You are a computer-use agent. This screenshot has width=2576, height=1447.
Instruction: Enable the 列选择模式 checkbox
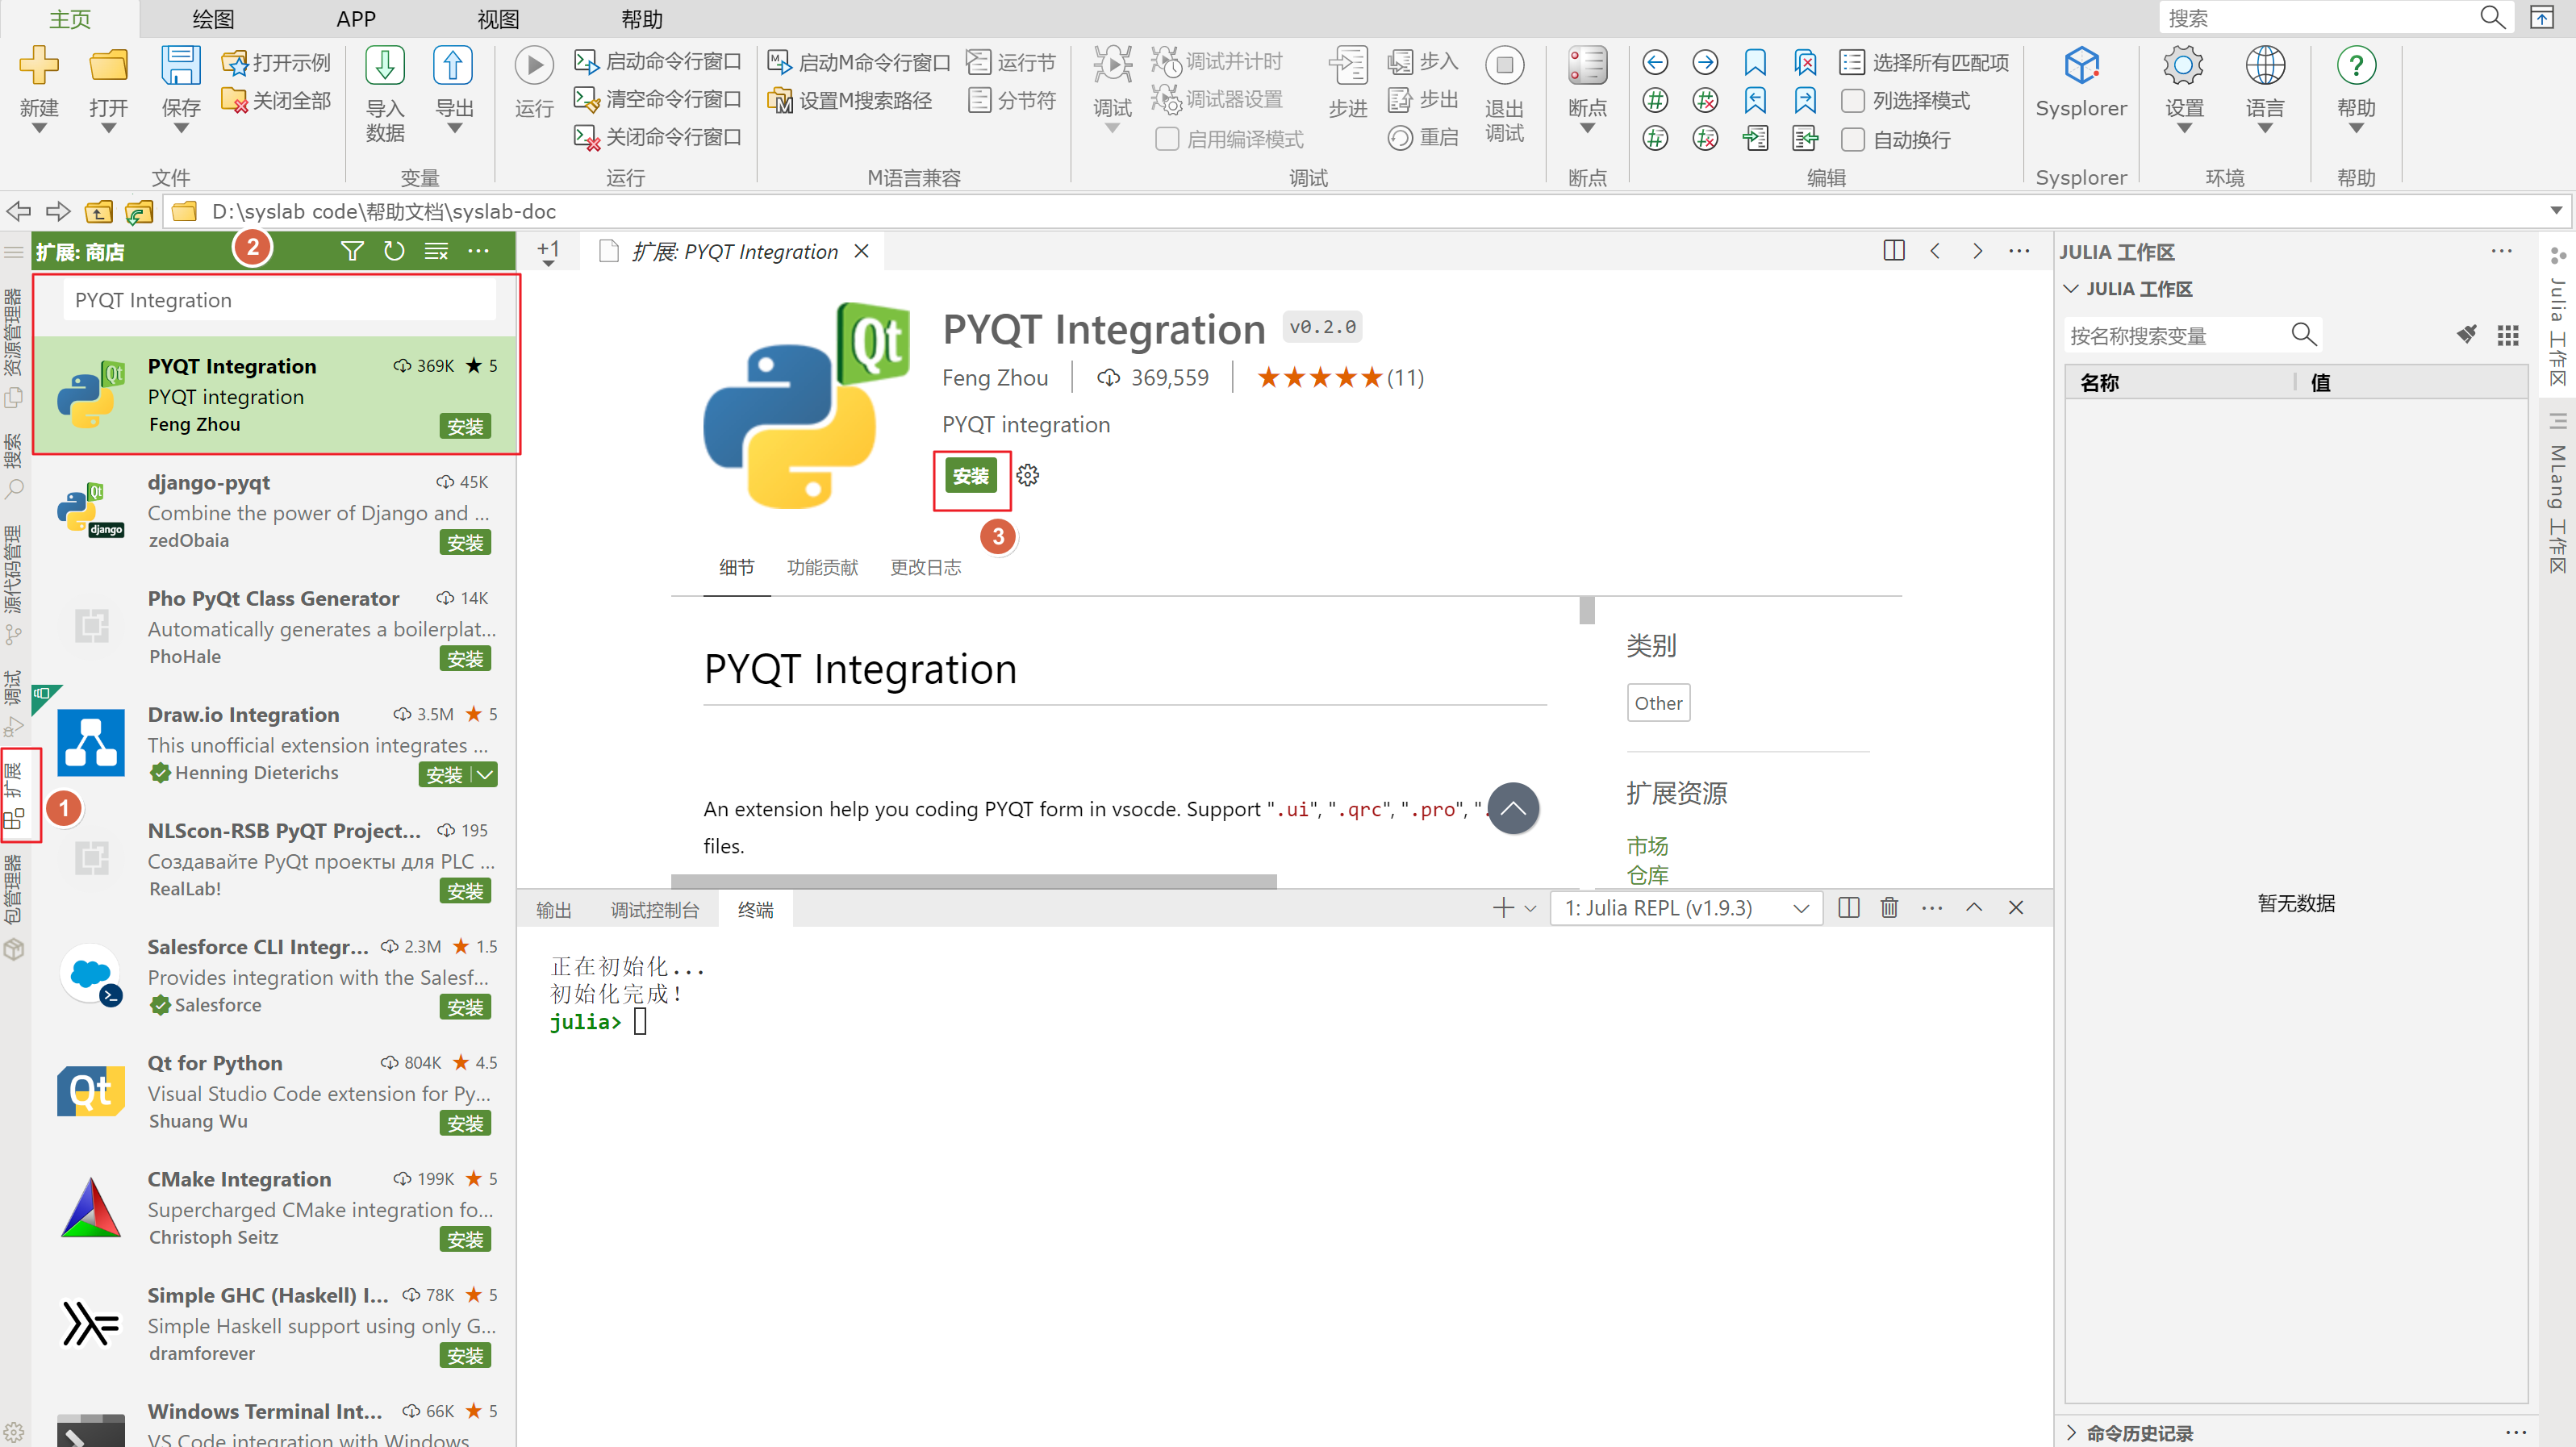[x=1853, y=100]
